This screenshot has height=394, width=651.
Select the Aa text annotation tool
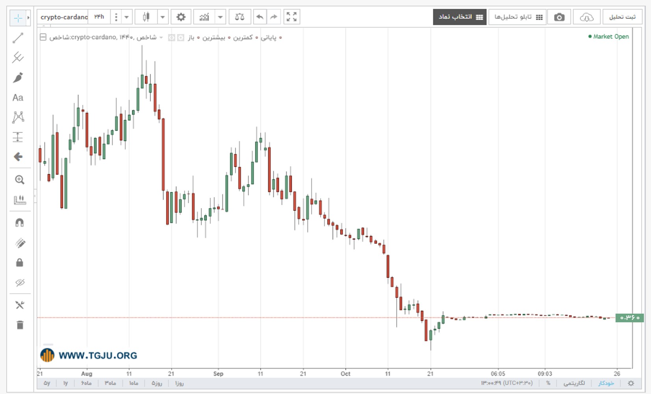pyautogui.click(x=18, y=97)
